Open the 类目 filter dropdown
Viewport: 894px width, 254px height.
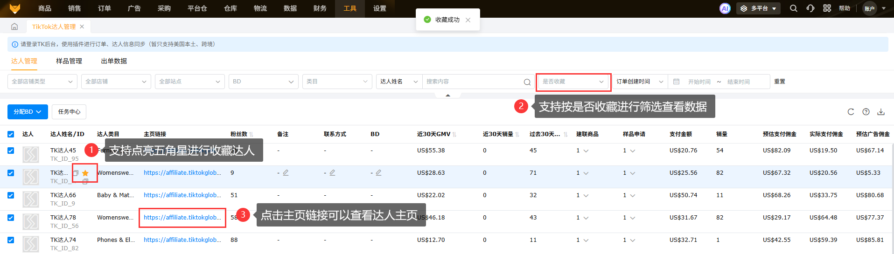coord(337,82)
